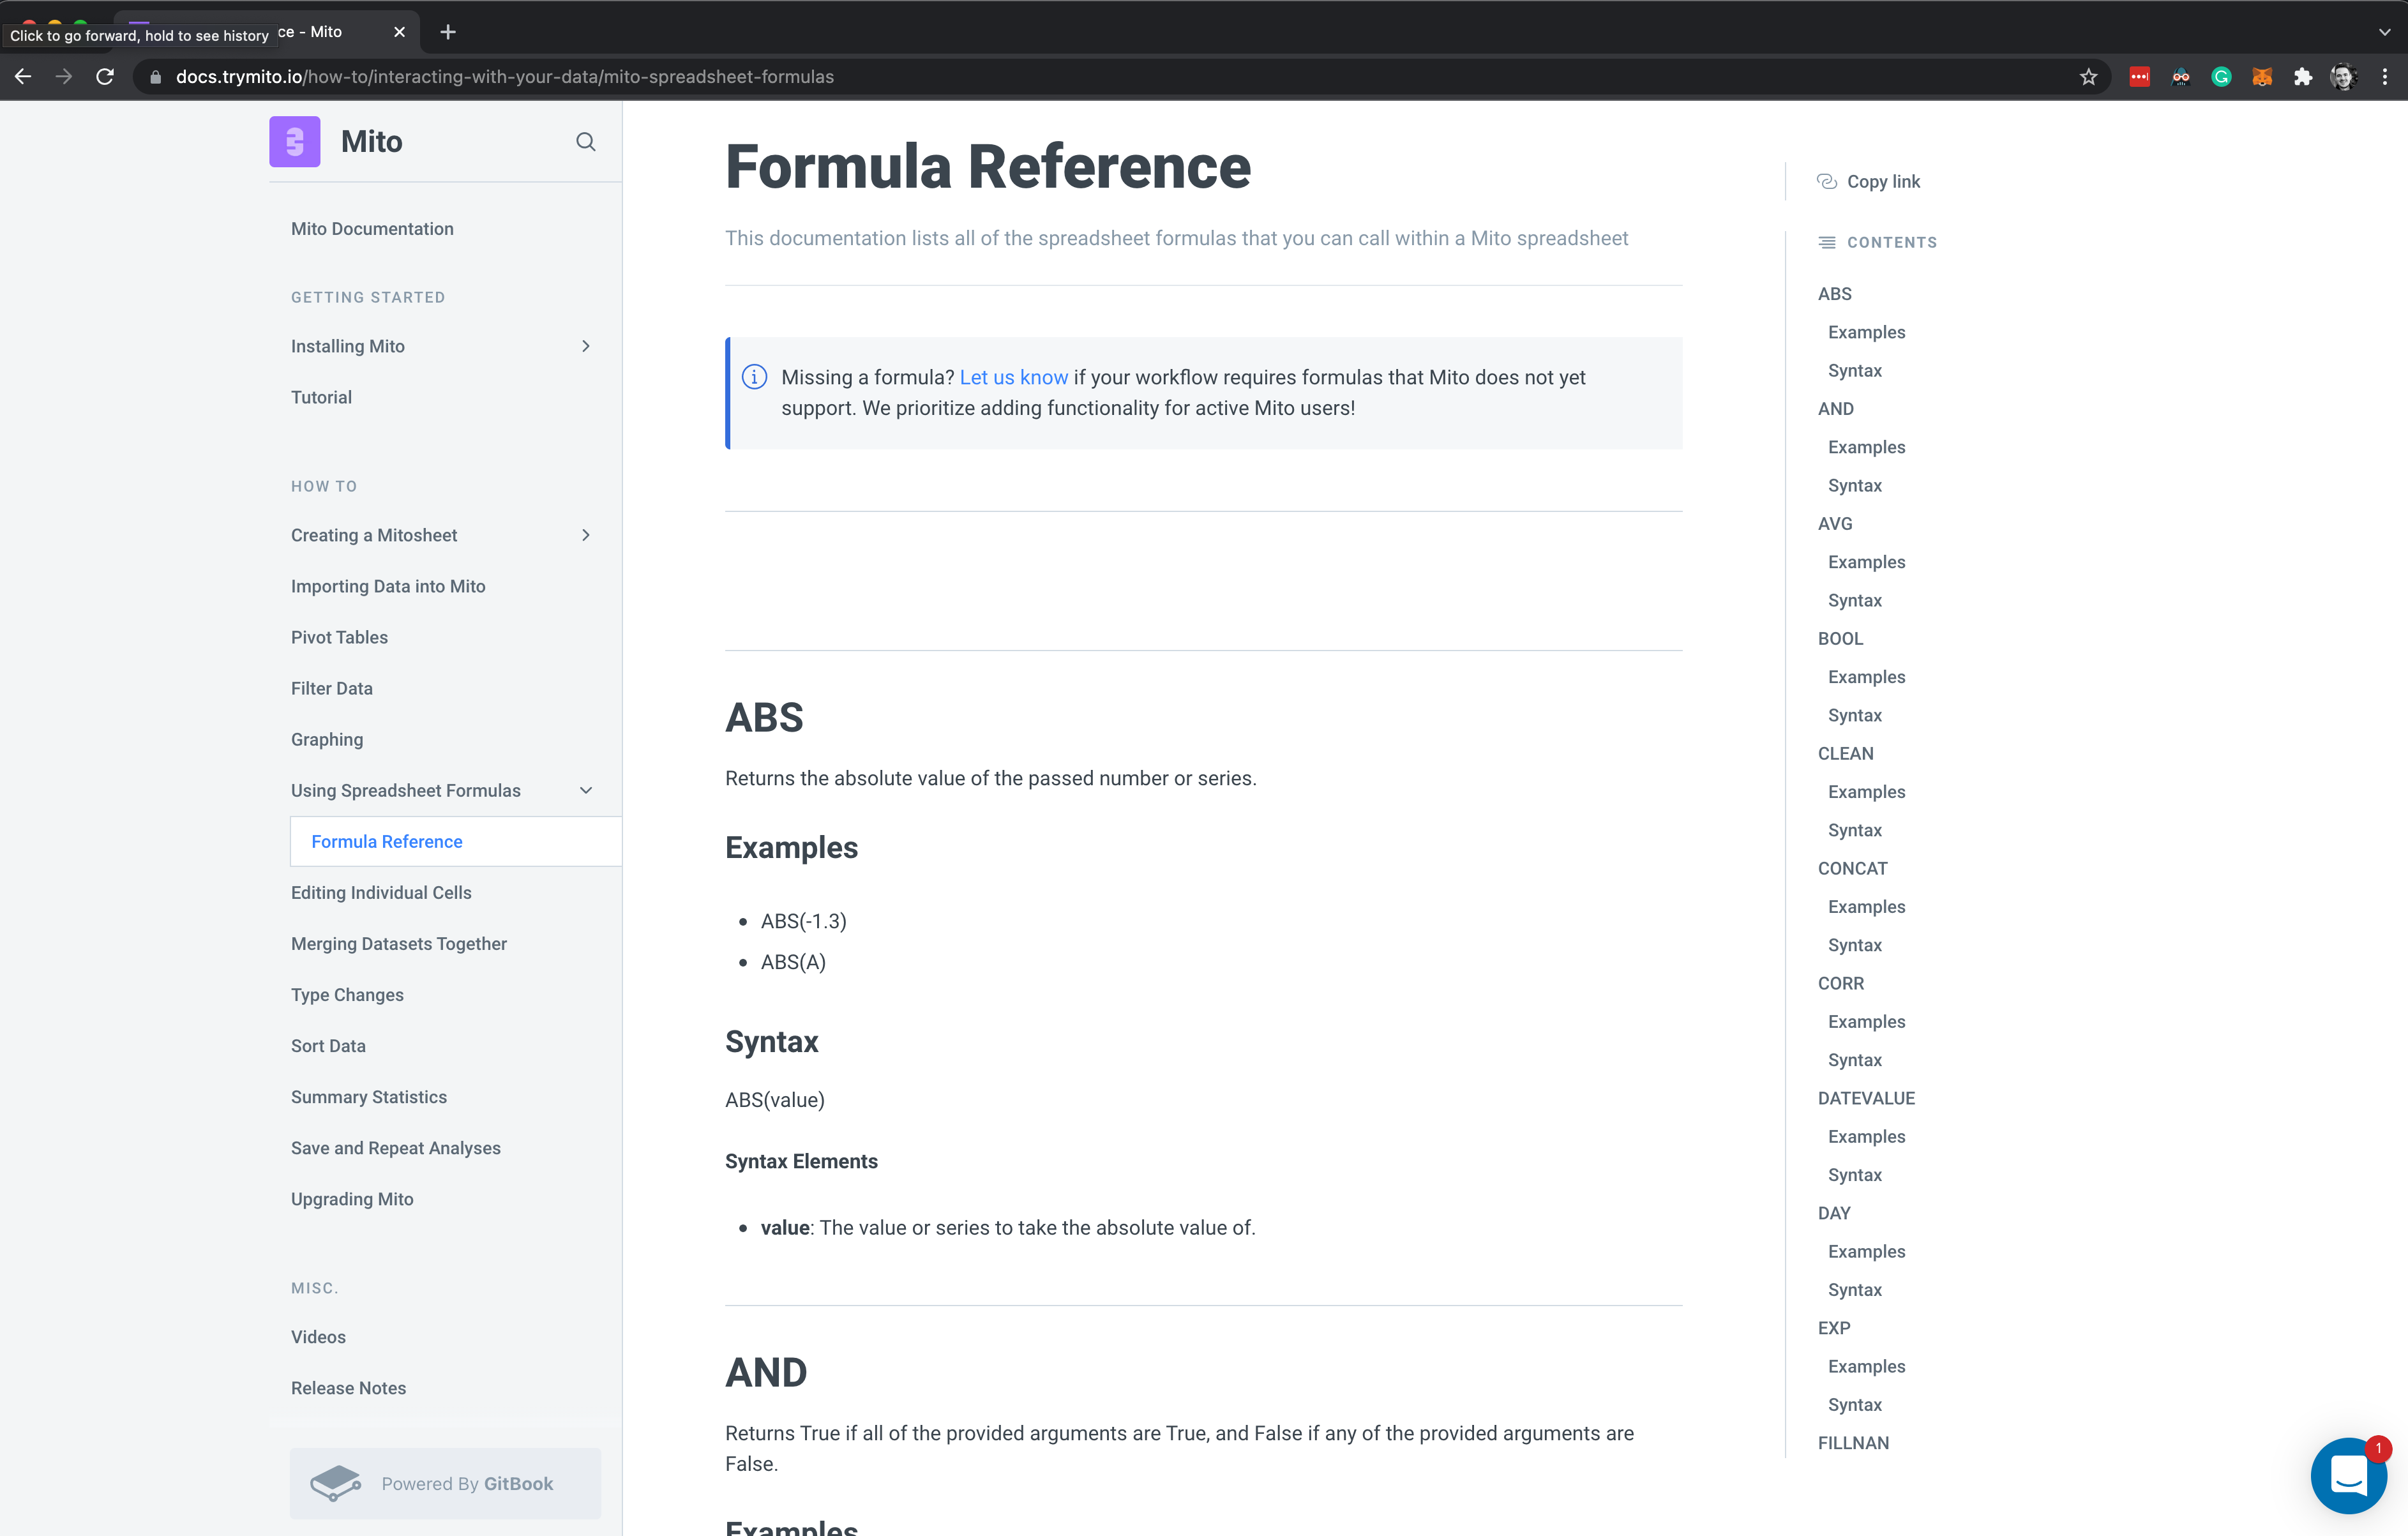
Task: Open the docs search magnifier
Action: pos(586,142)
